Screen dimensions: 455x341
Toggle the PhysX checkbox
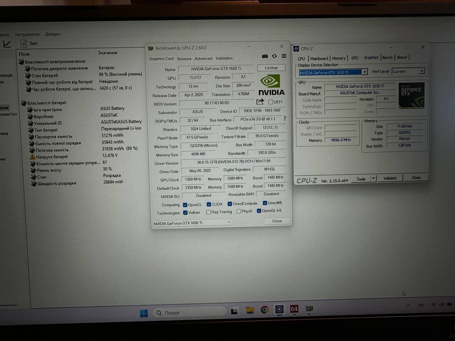tap(239, 211)
